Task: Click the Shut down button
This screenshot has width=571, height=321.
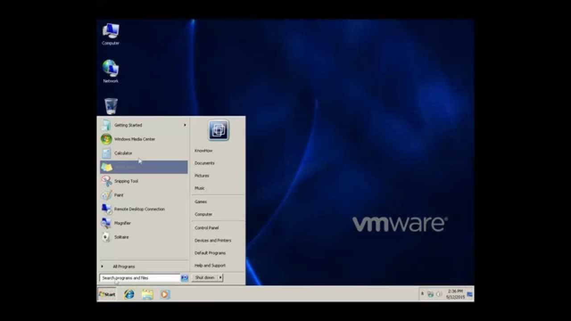Action: pos(205,277)
